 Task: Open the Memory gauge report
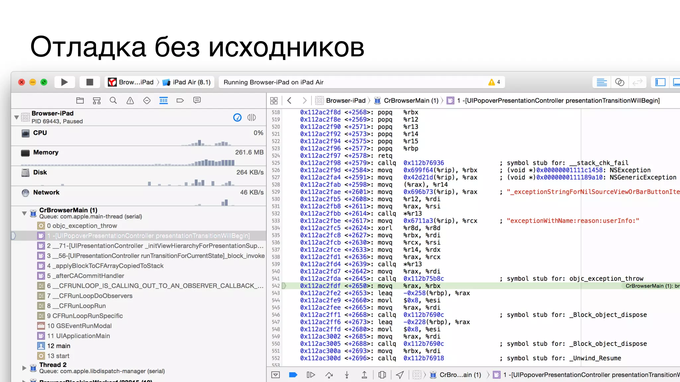pos(138,156)
